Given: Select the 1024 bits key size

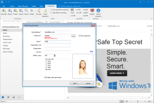Looking at the screenshot, I should (x=46, y=61).
